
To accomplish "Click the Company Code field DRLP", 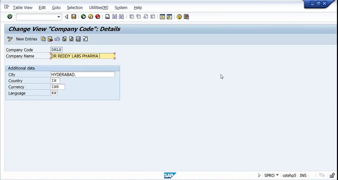I will (x=56, y=50).
